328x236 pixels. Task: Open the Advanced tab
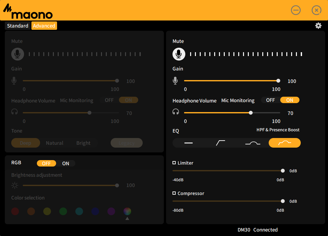[x=44, y=26]
